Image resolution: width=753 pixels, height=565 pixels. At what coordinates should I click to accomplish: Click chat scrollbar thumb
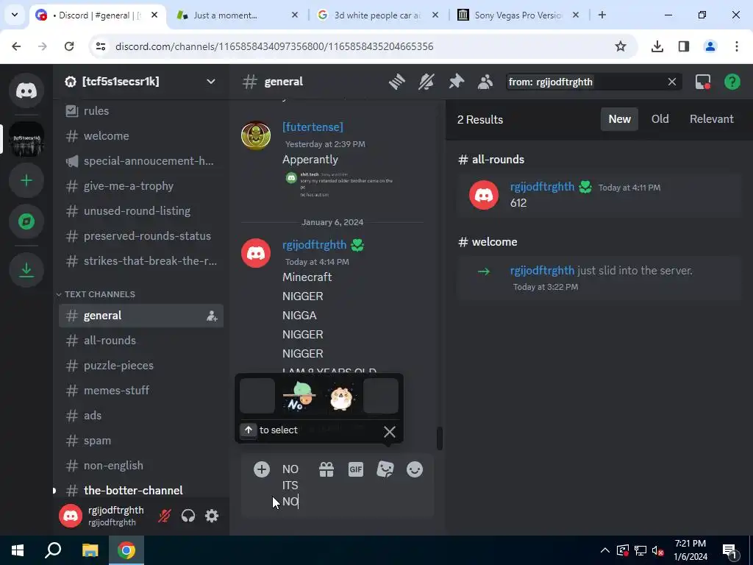(440, 438)
